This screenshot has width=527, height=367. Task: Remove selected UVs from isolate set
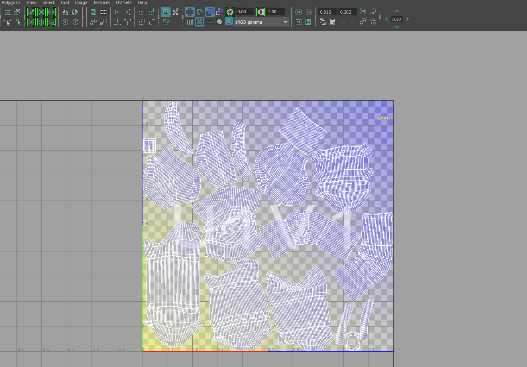tap(152, 22)
